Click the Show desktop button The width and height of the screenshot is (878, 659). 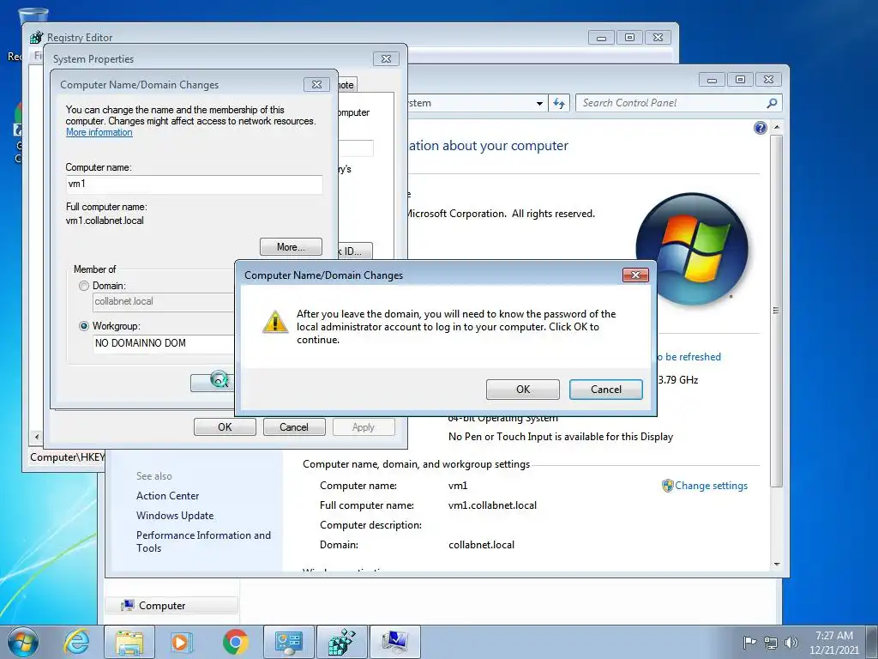tap(874, 642)
